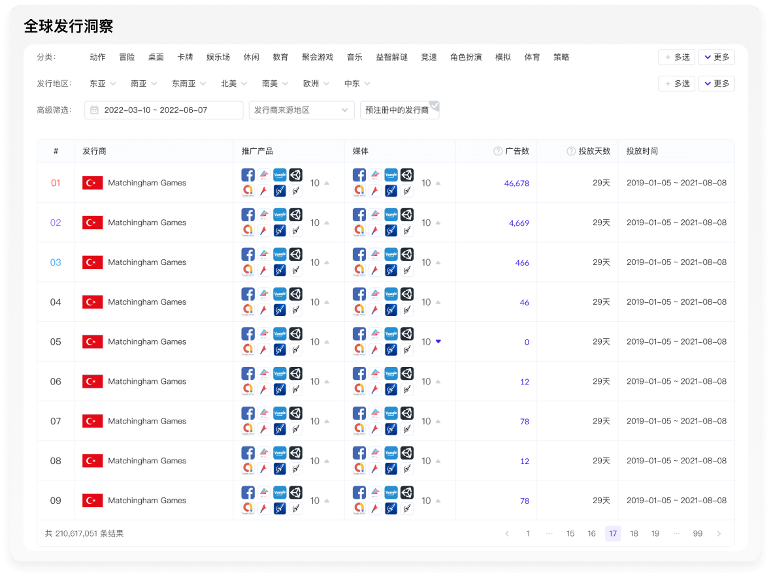Screen dimensions: 771x577
Task: Open the 东亚 region dropdown
Action: [x=102, y=83]
